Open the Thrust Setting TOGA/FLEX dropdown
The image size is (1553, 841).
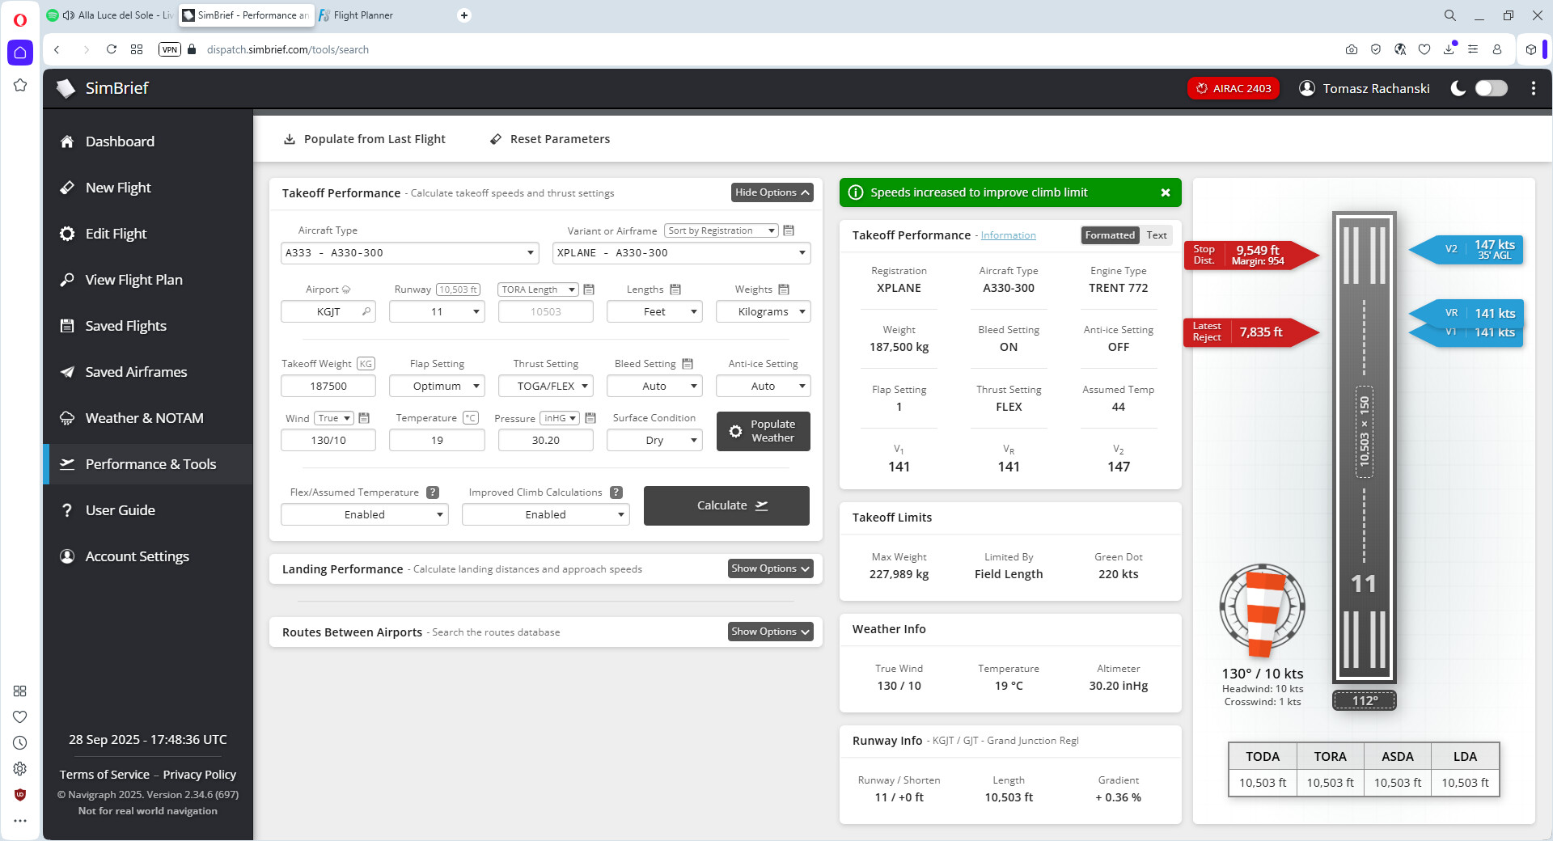(x=545, y=386)
